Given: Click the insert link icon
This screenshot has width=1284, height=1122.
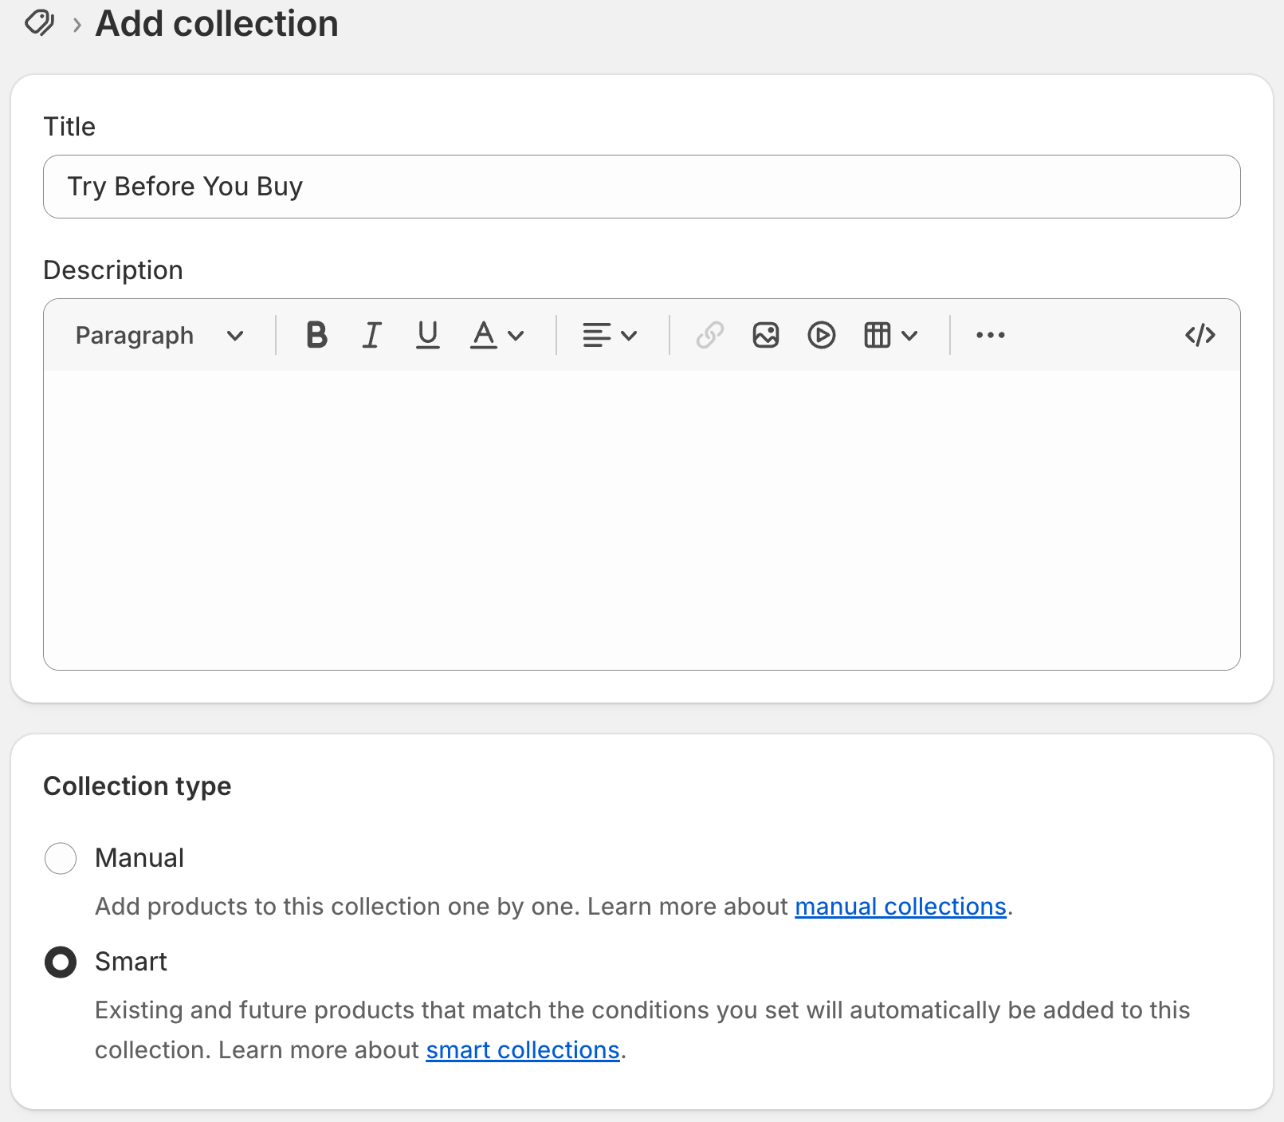Looking at the screenshot, I should [x=709, y=335].
